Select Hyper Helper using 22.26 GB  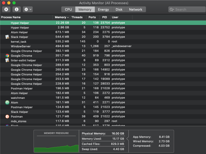tap(103, 23)
